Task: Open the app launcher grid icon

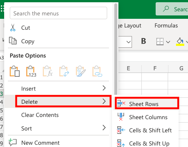Action: point(2,9)
